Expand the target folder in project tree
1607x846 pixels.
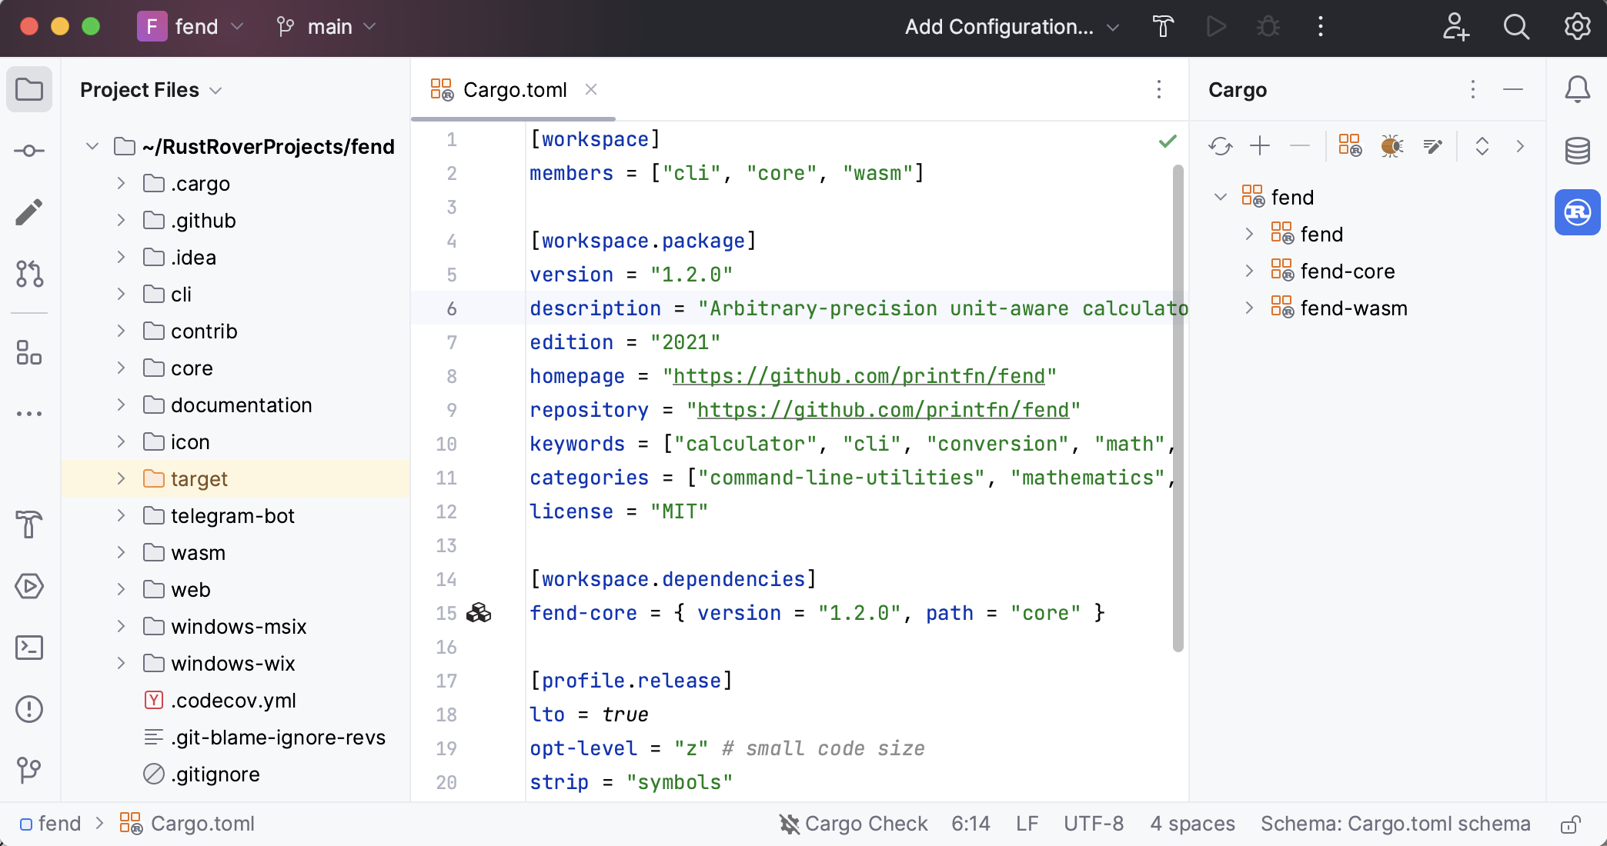point(121,478)
